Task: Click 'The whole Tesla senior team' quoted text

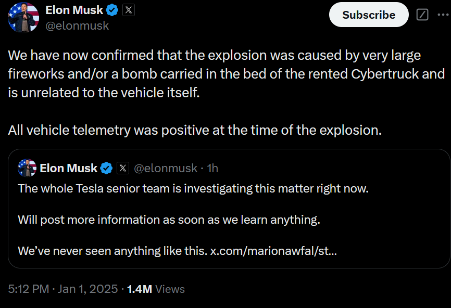Action: coord(193,189)
